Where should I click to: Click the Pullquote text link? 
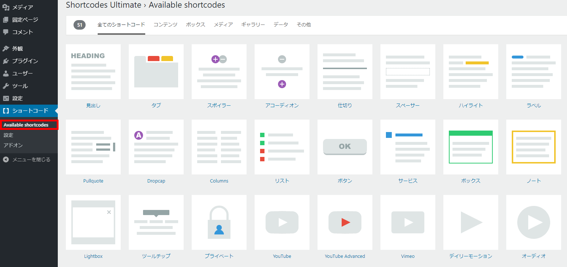93,181
